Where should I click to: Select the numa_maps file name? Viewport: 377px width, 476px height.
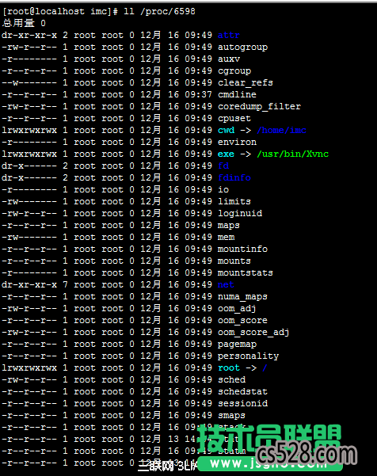242,297
